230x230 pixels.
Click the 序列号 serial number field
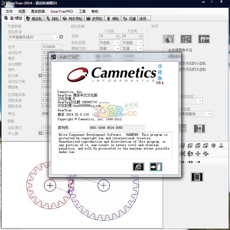(117, 128)
